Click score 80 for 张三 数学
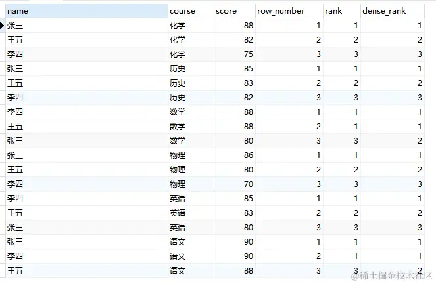The height and width of the screenshot is (284, 436). [234, 141]
